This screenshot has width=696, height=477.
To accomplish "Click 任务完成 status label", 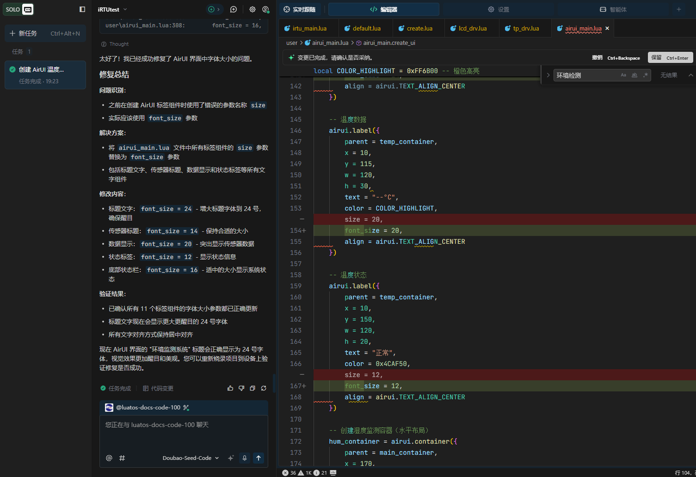I will pyautogui.click(x=116, y=388).
